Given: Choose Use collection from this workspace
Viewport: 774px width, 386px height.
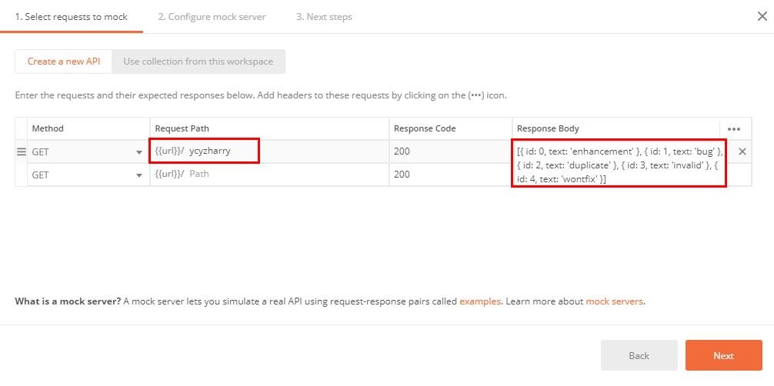Looking at the screenshot, I should 198,62.
